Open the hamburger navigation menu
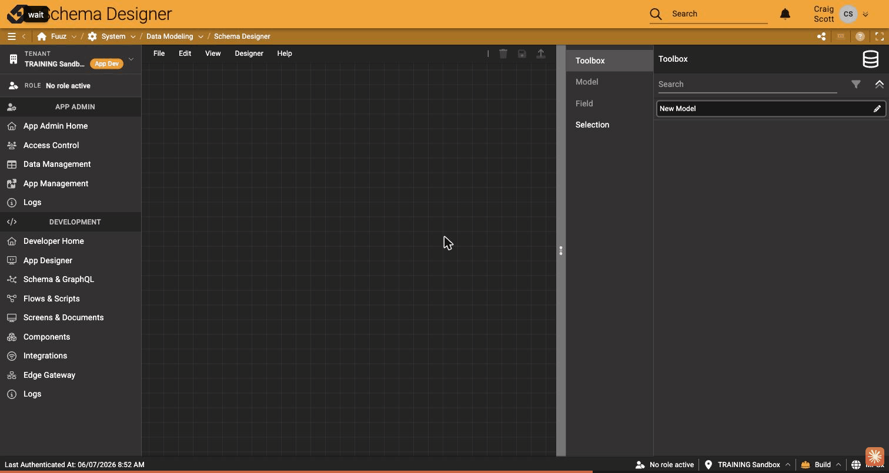This screenshot has height=473, width=889. (x=11, y=36)
